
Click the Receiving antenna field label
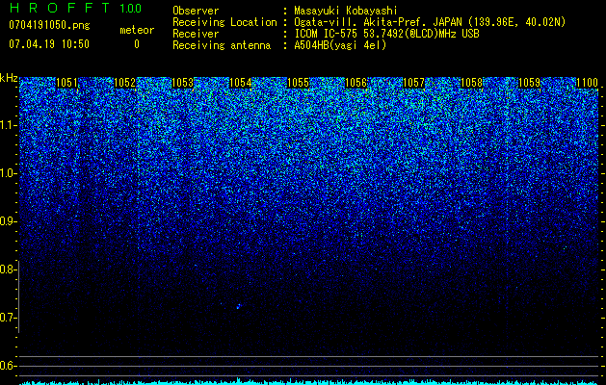click(222, 45)
